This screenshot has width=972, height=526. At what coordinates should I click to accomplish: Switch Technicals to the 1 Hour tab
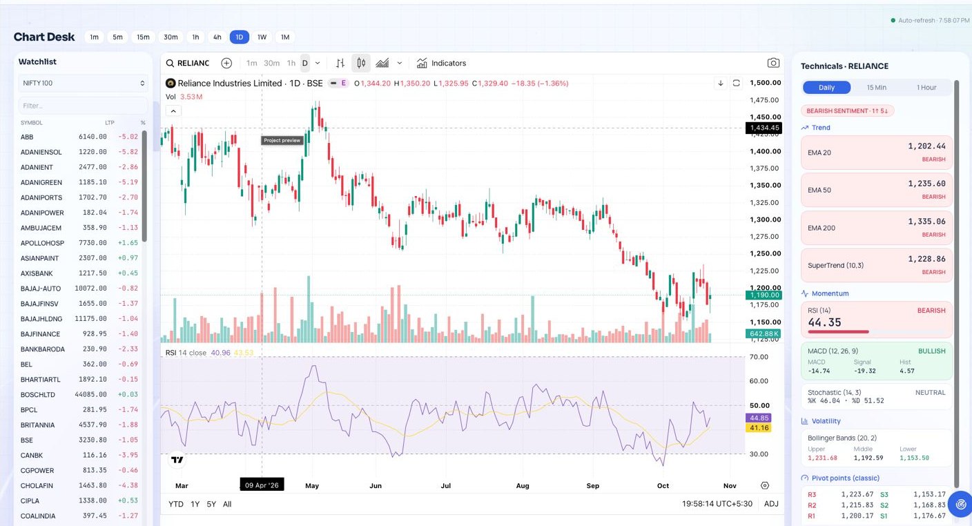926,88
